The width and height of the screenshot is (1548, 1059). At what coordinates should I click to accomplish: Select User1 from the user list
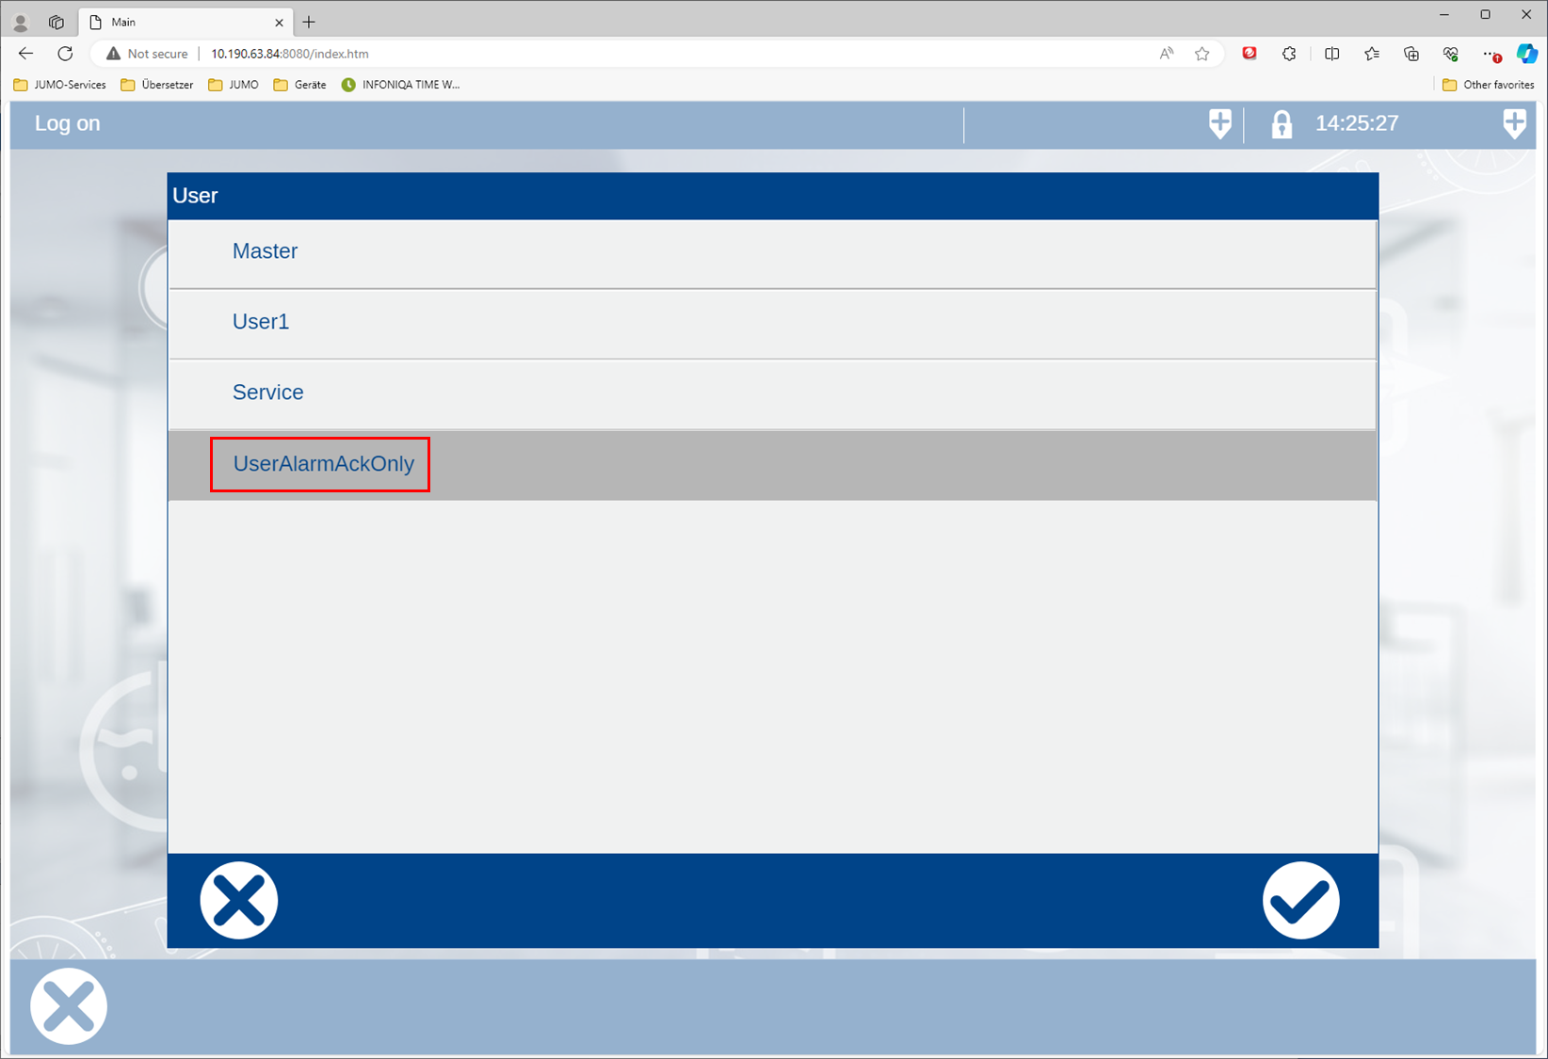click(261, 322)
